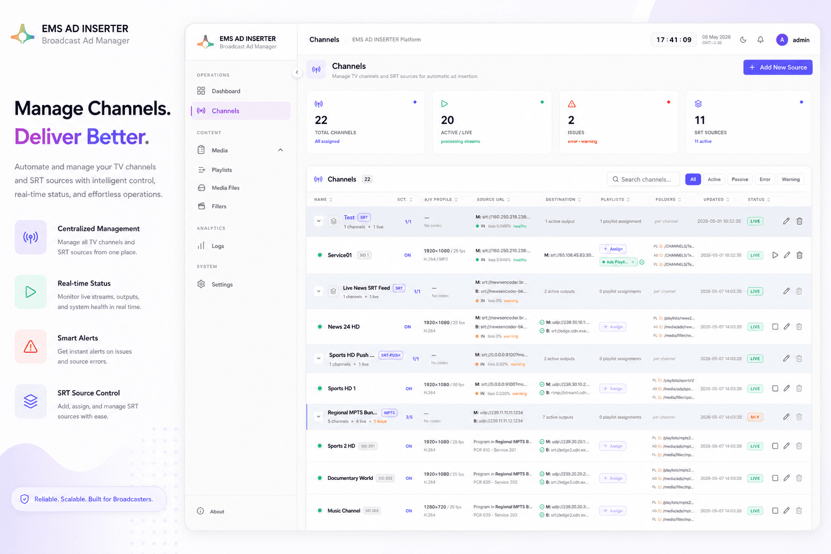Assign a playlist to Service01
The height and width of the screenshot is (554, 831).
tap(613, 249)
